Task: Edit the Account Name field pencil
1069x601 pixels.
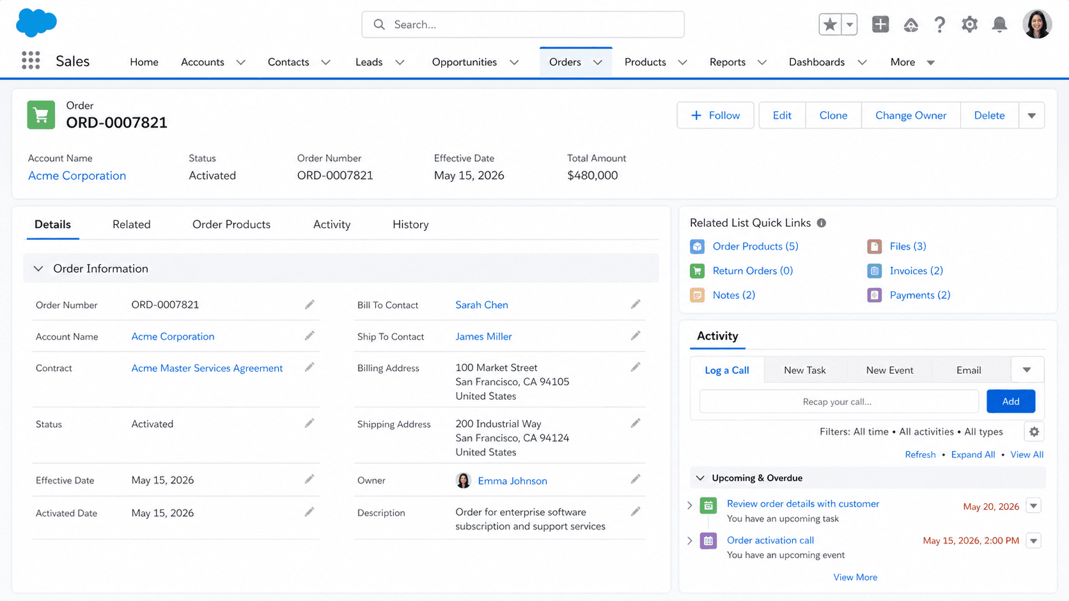Action: (x=309, y=336)
